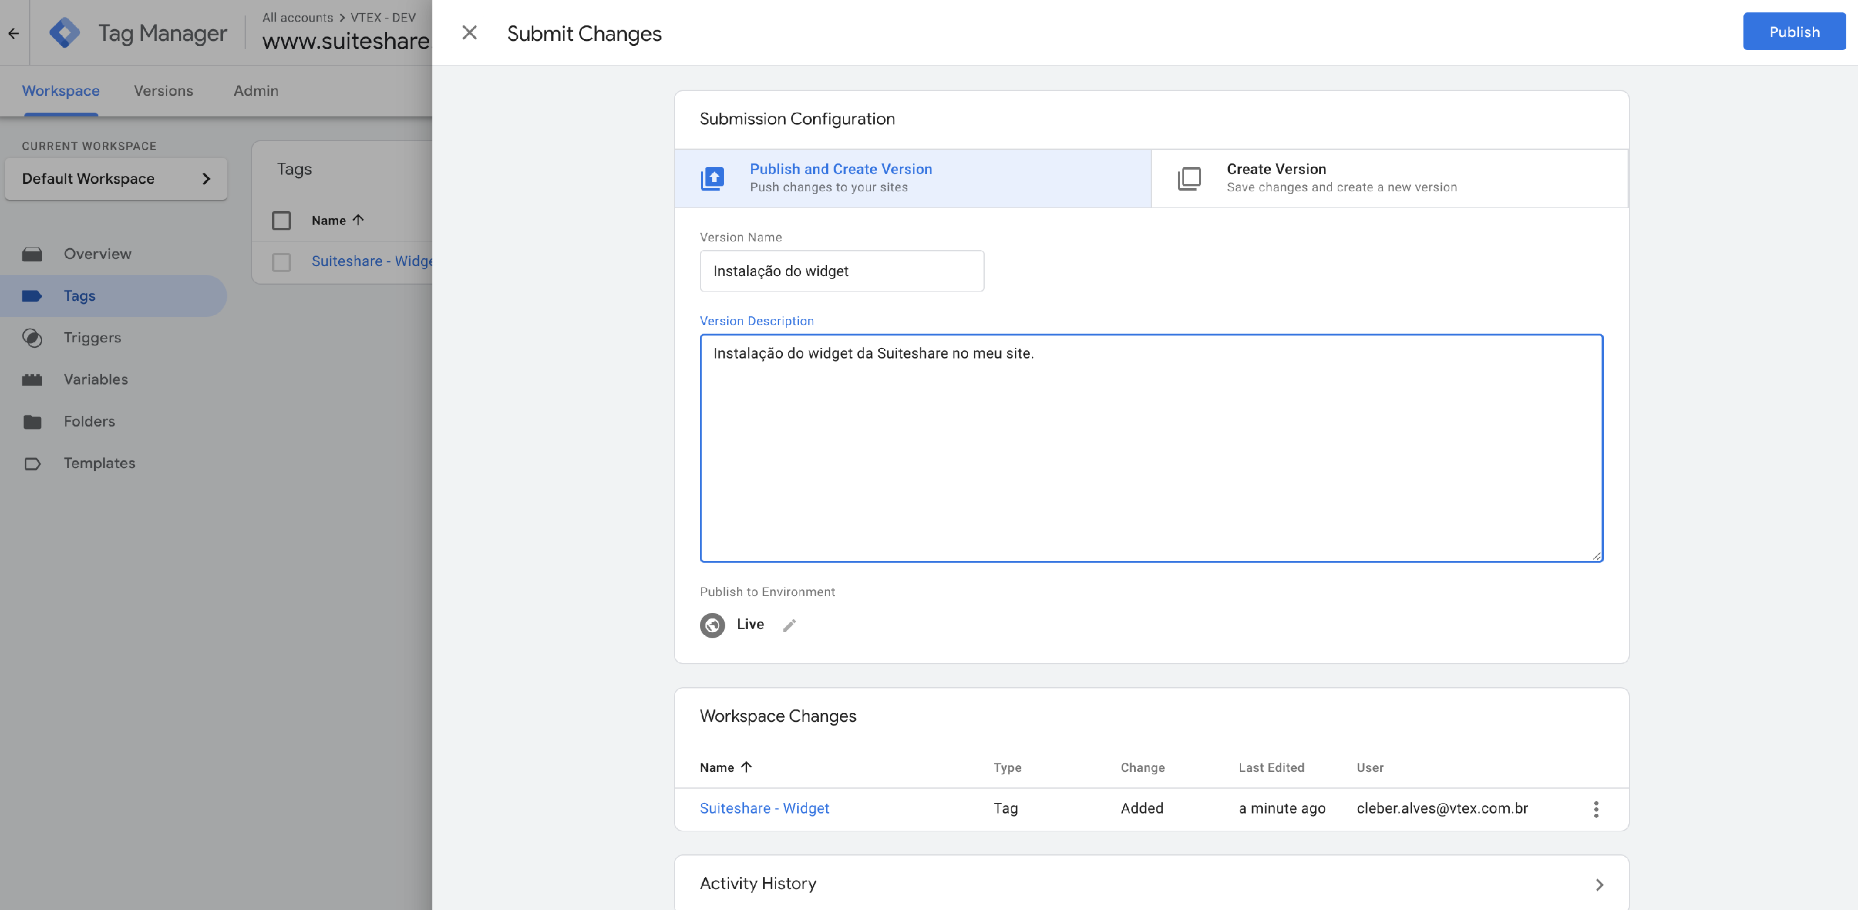Screen dimensions: 1858x910
Task: Open the Admin tab
Action: coord(255,91)
